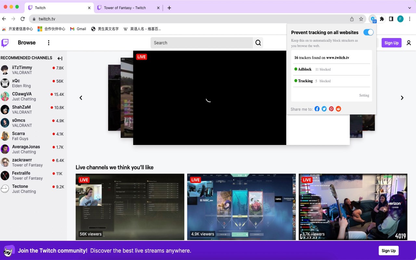Select the Twitch tab
This screenshot has width=416, height=260.
[60, 8]
